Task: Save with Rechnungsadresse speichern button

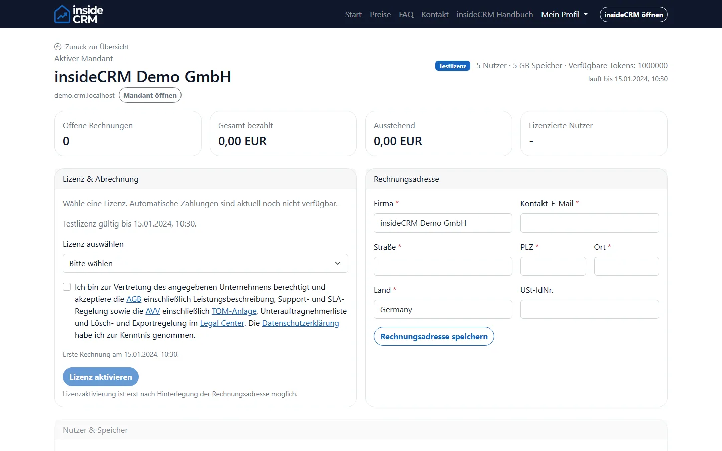Action: coord(434,336)
